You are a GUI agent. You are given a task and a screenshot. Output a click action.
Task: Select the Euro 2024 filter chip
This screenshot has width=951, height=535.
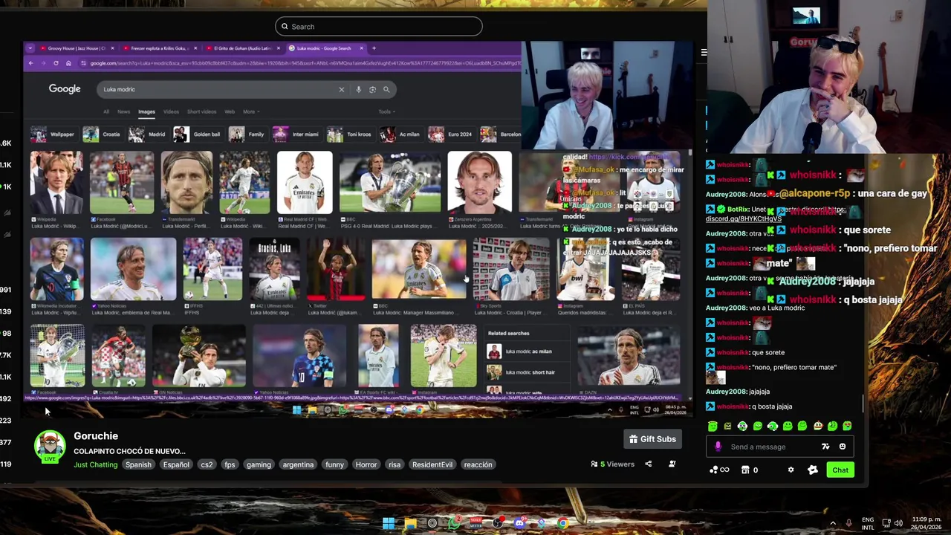point(452,134)
